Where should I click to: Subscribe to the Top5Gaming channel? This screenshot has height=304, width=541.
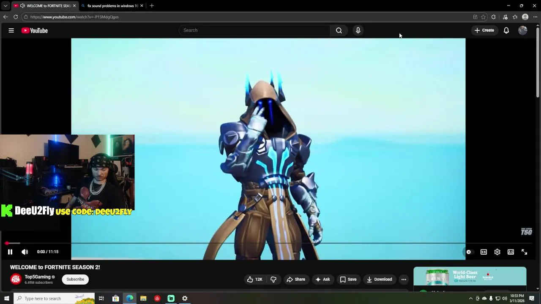(x=75, y=280)
